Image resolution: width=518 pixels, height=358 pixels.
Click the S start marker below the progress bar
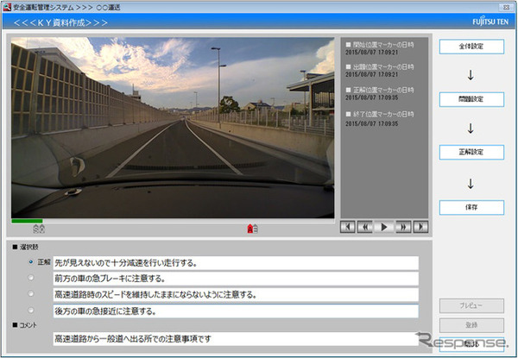[x=36, y=229]
